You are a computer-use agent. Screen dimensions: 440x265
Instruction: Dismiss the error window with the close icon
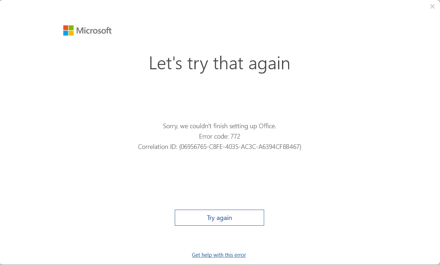point(432,6)
